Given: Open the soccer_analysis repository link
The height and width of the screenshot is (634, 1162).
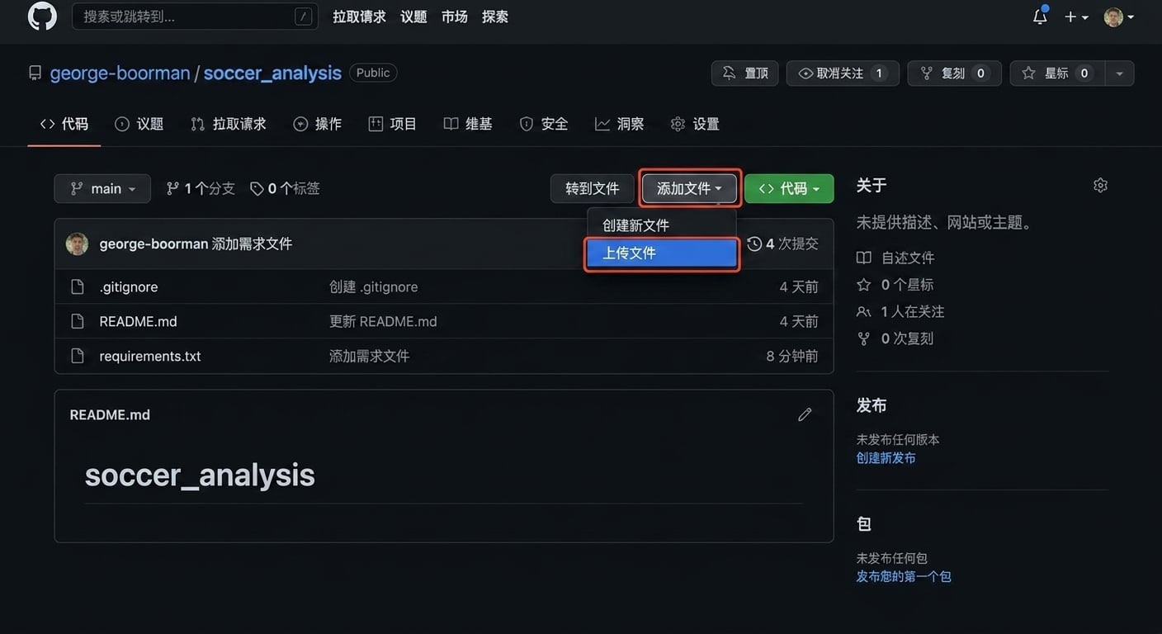Looking at the screenshot, I should (272, 73).
